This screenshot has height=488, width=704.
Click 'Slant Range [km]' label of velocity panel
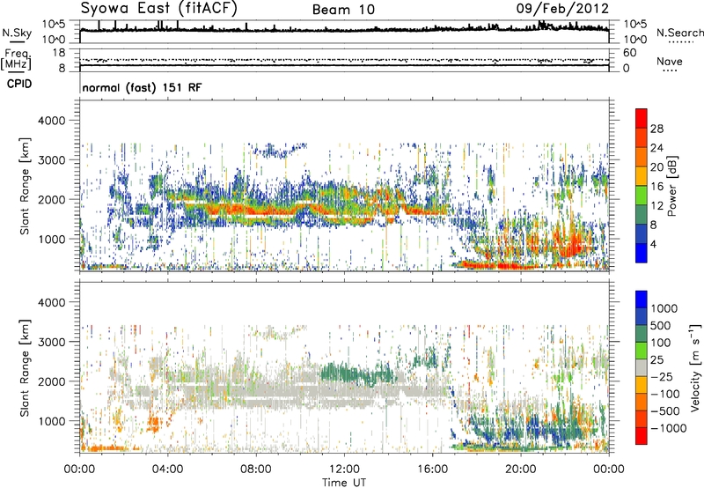click(25, 368)
